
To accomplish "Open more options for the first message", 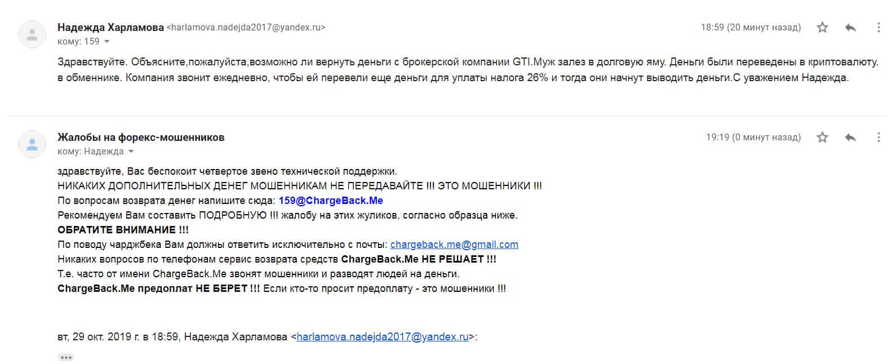I will (x=878, y=28).
